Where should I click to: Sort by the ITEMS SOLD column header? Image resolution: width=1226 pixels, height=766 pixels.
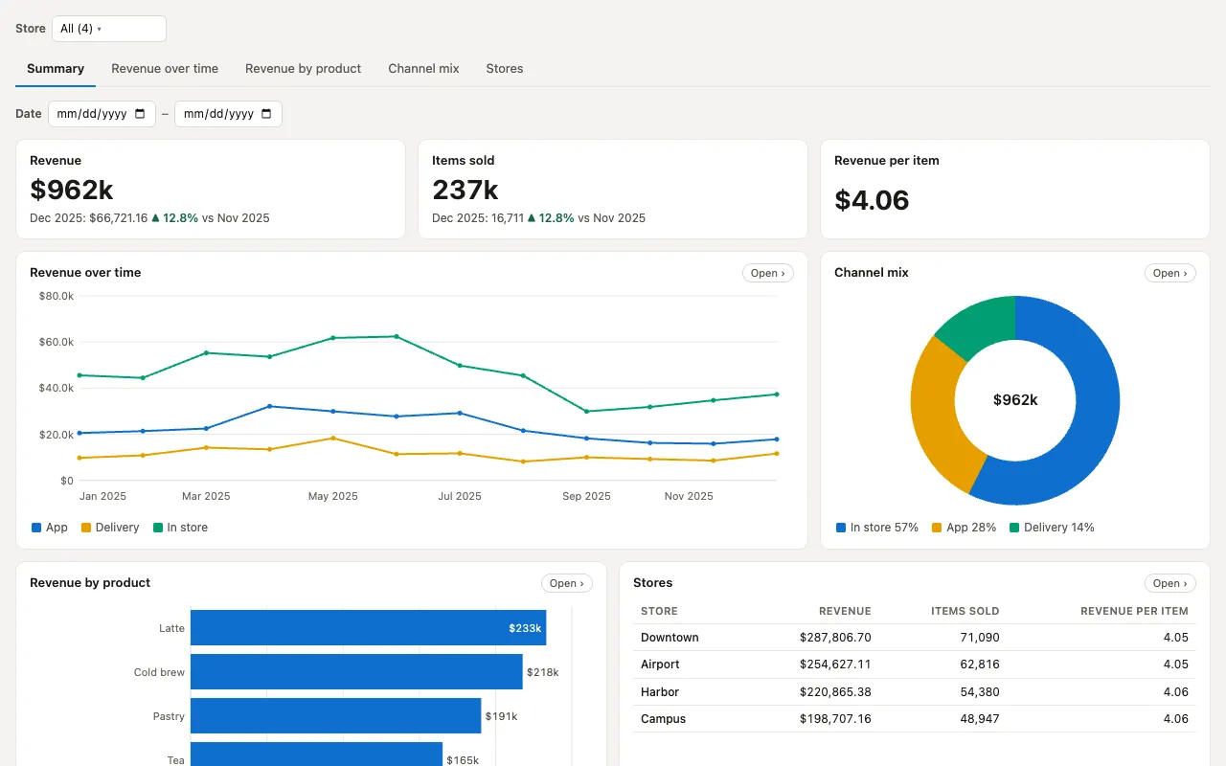pos(965,611)
